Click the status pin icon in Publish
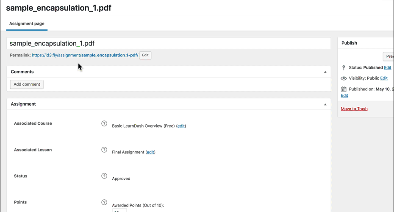394x212 pixels. pos(344,68)
